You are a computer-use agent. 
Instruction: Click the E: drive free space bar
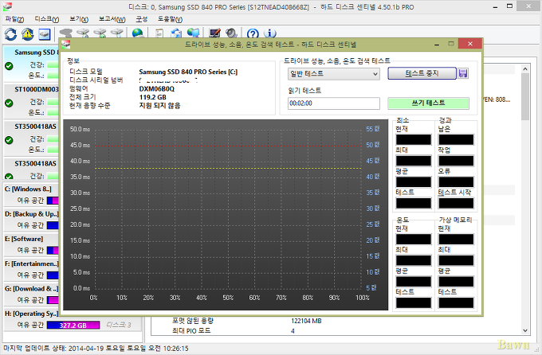tap(53, 250)
